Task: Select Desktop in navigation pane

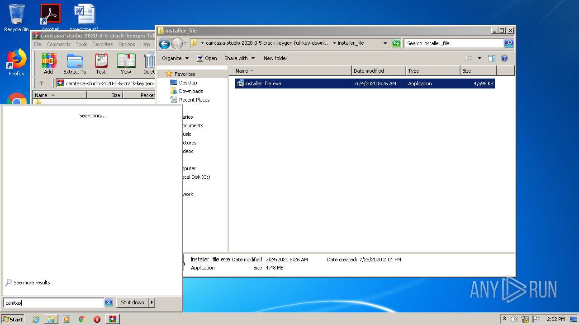Action: coord(188,83)
